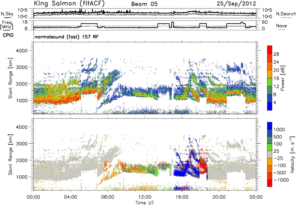Viewport: 296px width, 205px height.
Task: Click the "20:00" time tick label
Action: [219, 197]
